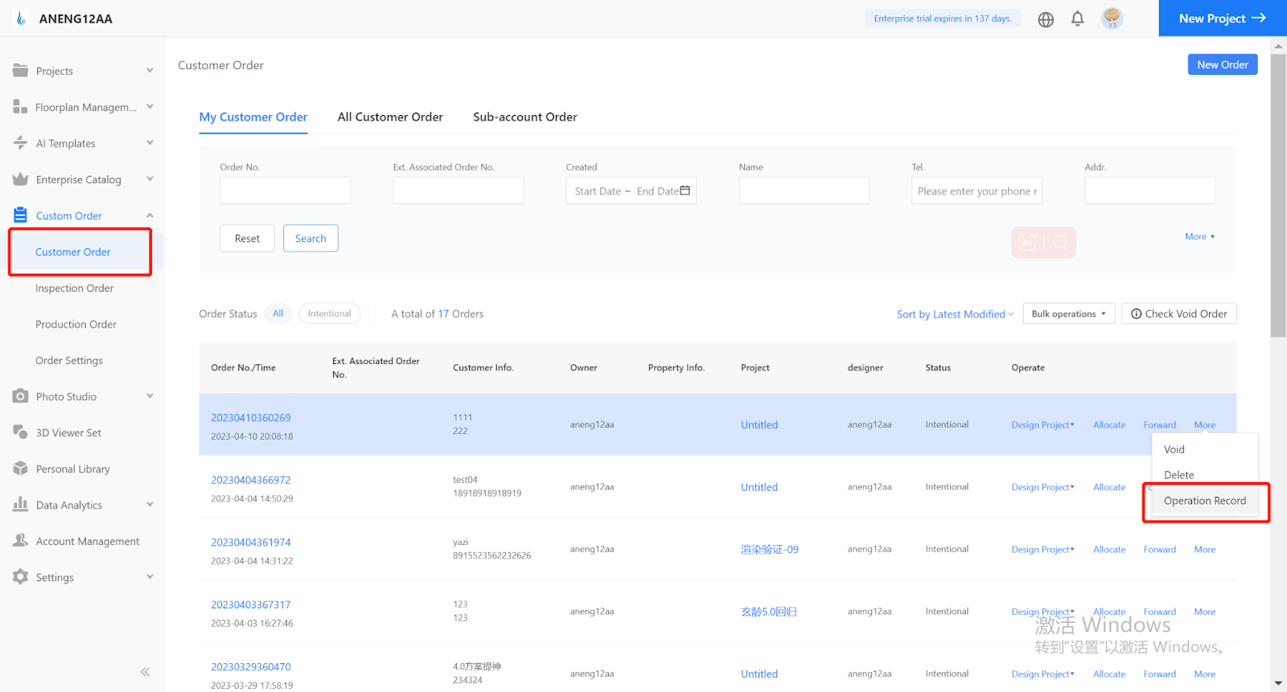Screen dimensions: 1287x692
Task: Select the Intentional order status filter
Action: coord(329,313)
